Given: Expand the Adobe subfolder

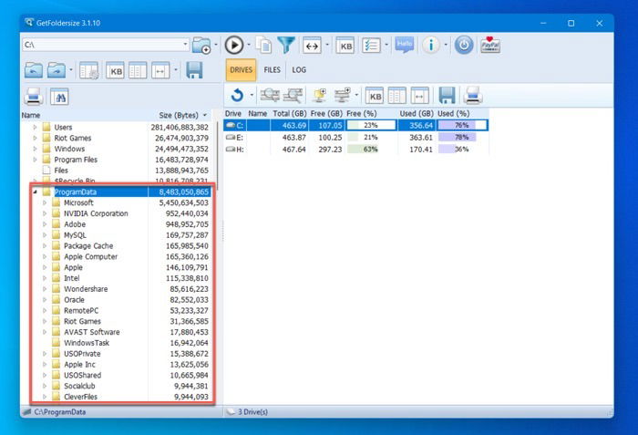Looking at the screenshot, I should (x=45, y=224).
